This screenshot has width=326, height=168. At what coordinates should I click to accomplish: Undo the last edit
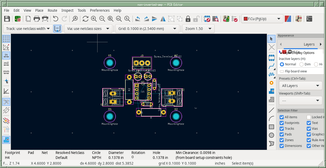tap(56, 19)
